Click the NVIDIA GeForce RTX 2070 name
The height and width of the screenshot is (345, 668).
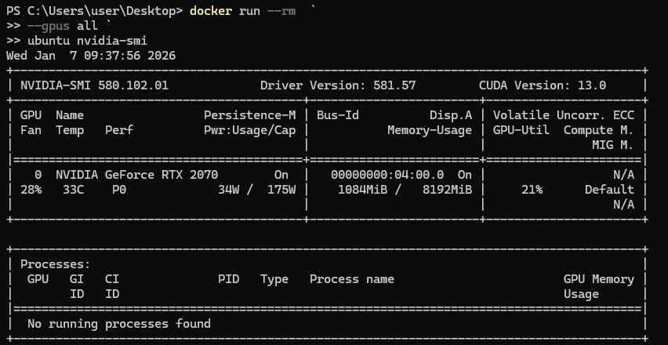tap(136, 175)
